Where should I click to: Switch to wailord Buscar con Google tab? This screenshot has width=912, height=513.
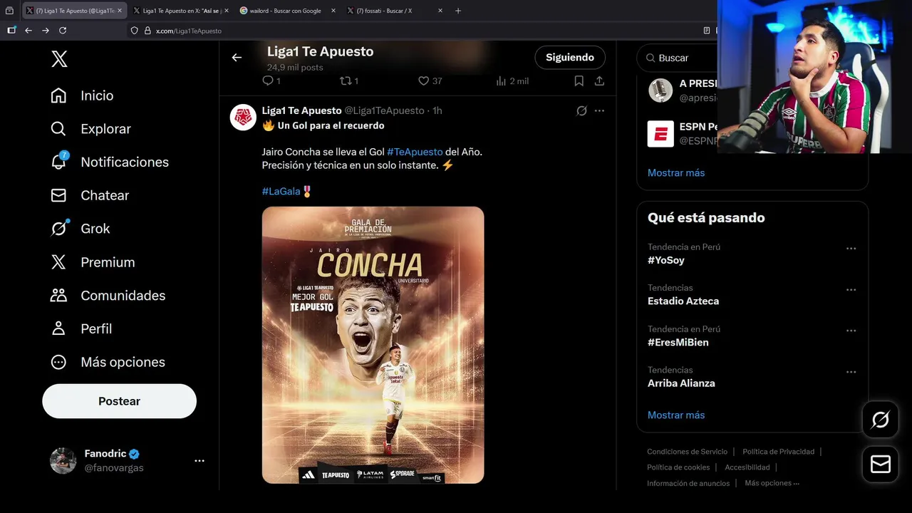287,11
